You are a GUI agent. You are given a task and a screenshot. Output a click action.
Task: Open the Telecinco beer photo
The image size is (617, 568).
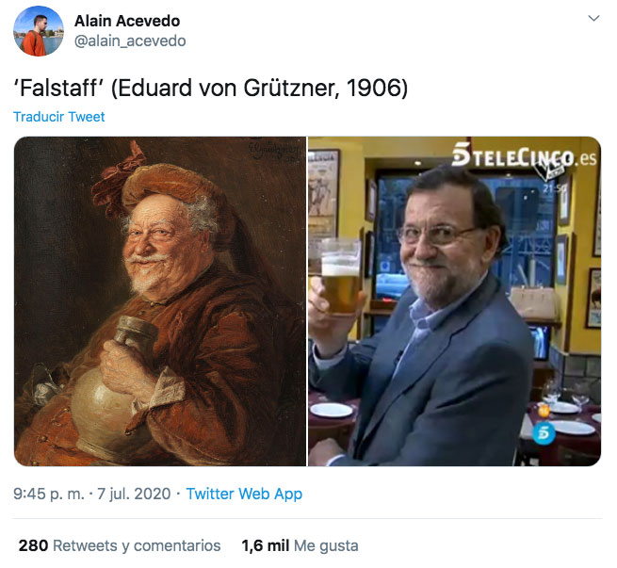454,301
